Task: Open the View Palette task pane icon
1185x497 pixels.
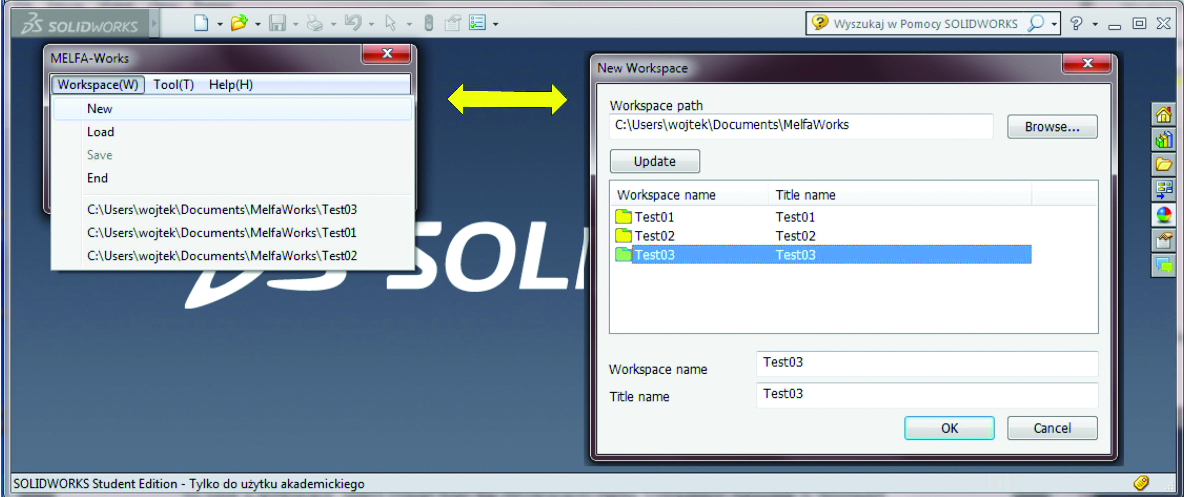Action: (1163, 190)
